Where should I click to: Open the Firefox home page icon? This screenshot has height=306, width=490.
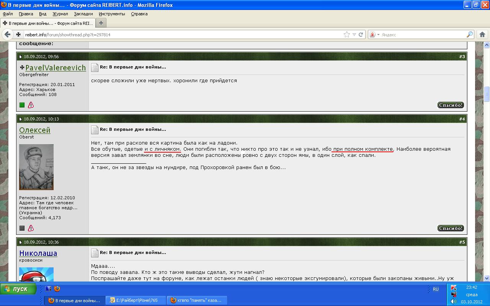[x=482, y=34]
